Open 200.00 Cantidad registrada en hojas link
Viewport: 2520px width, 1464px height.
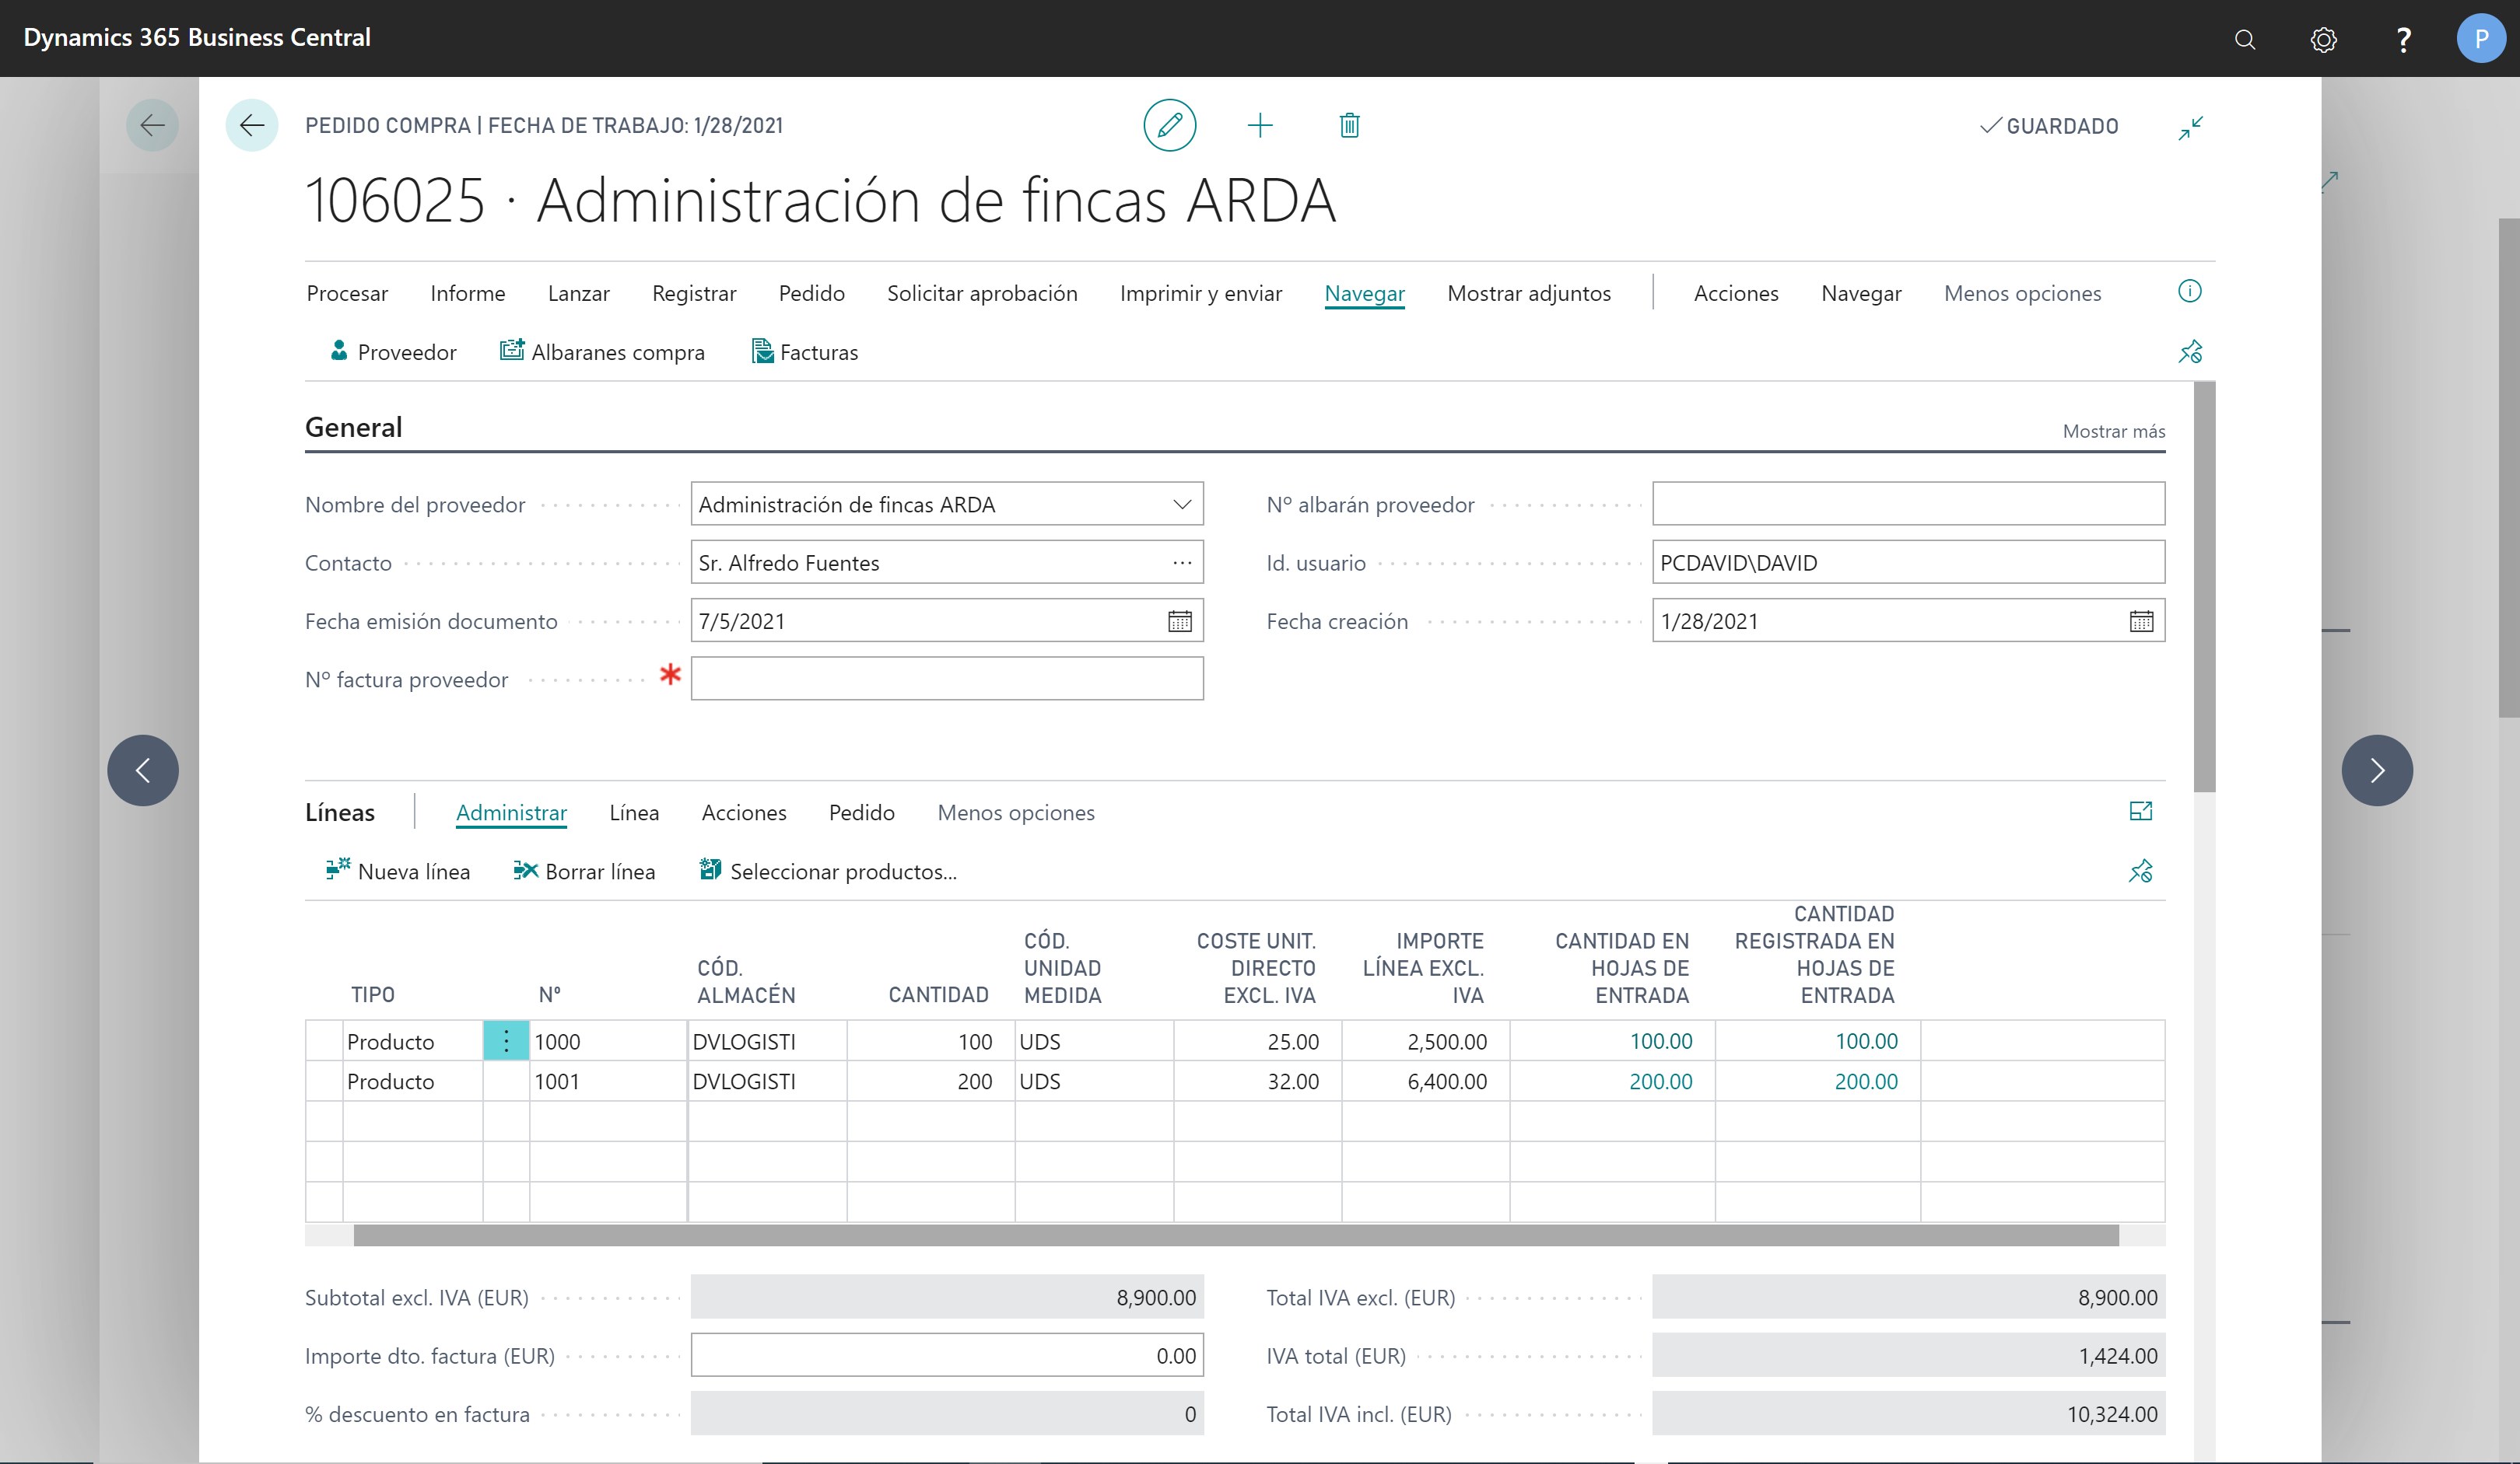(1865, 1081)
